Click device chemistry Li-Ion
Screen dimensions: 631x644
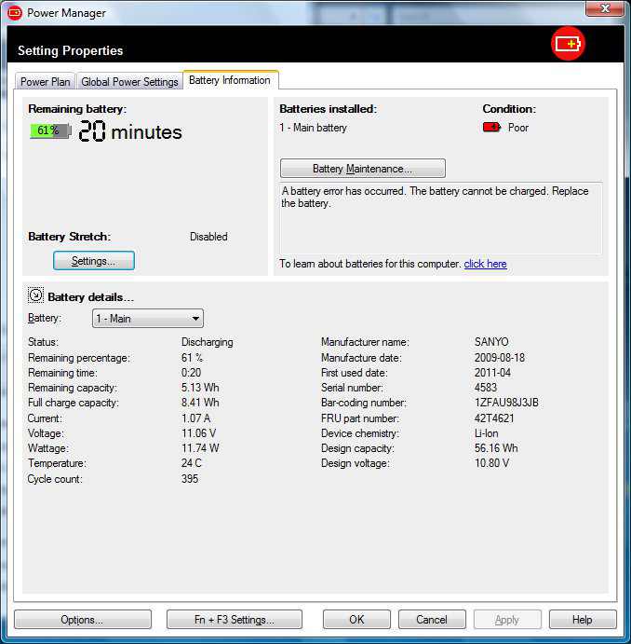[x=486, y=433]
